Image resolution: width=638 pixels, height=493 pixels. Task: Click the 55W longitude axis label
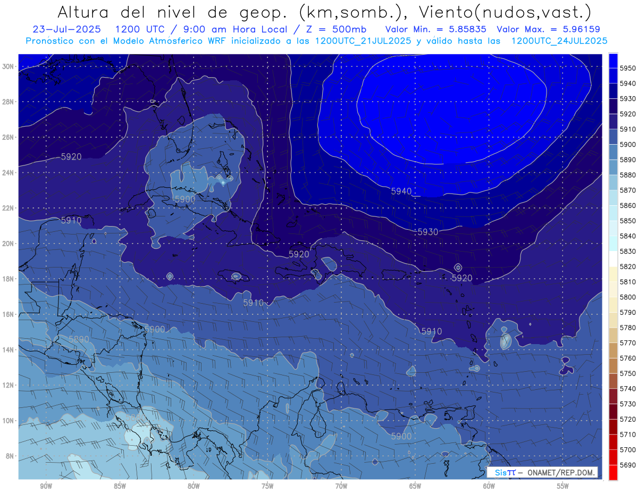[x=563, y=486]
